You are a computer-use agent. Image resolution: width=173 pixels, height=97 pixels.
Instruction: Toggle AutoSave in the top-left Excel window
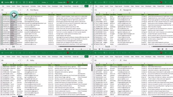coord(12,2)
